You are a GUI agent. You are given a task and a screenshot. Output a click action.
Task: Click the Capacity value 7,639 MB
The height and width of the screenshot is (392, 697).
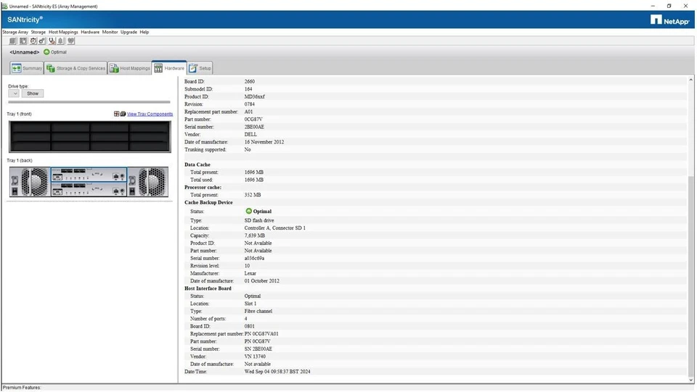click(254, 235)
